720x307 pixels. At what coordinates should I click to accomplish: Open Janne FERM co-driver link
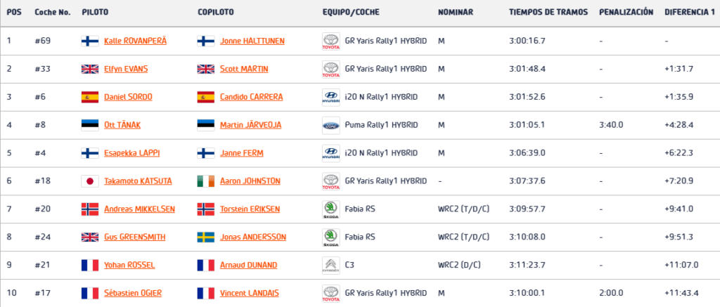[x=242, y=153]
